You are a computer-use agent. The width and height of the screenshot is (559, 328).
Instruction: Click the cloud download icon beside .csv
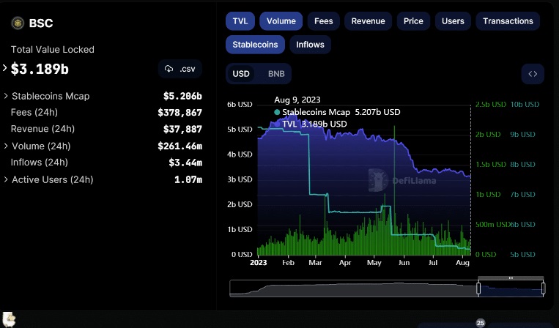[x=169, y=69]
